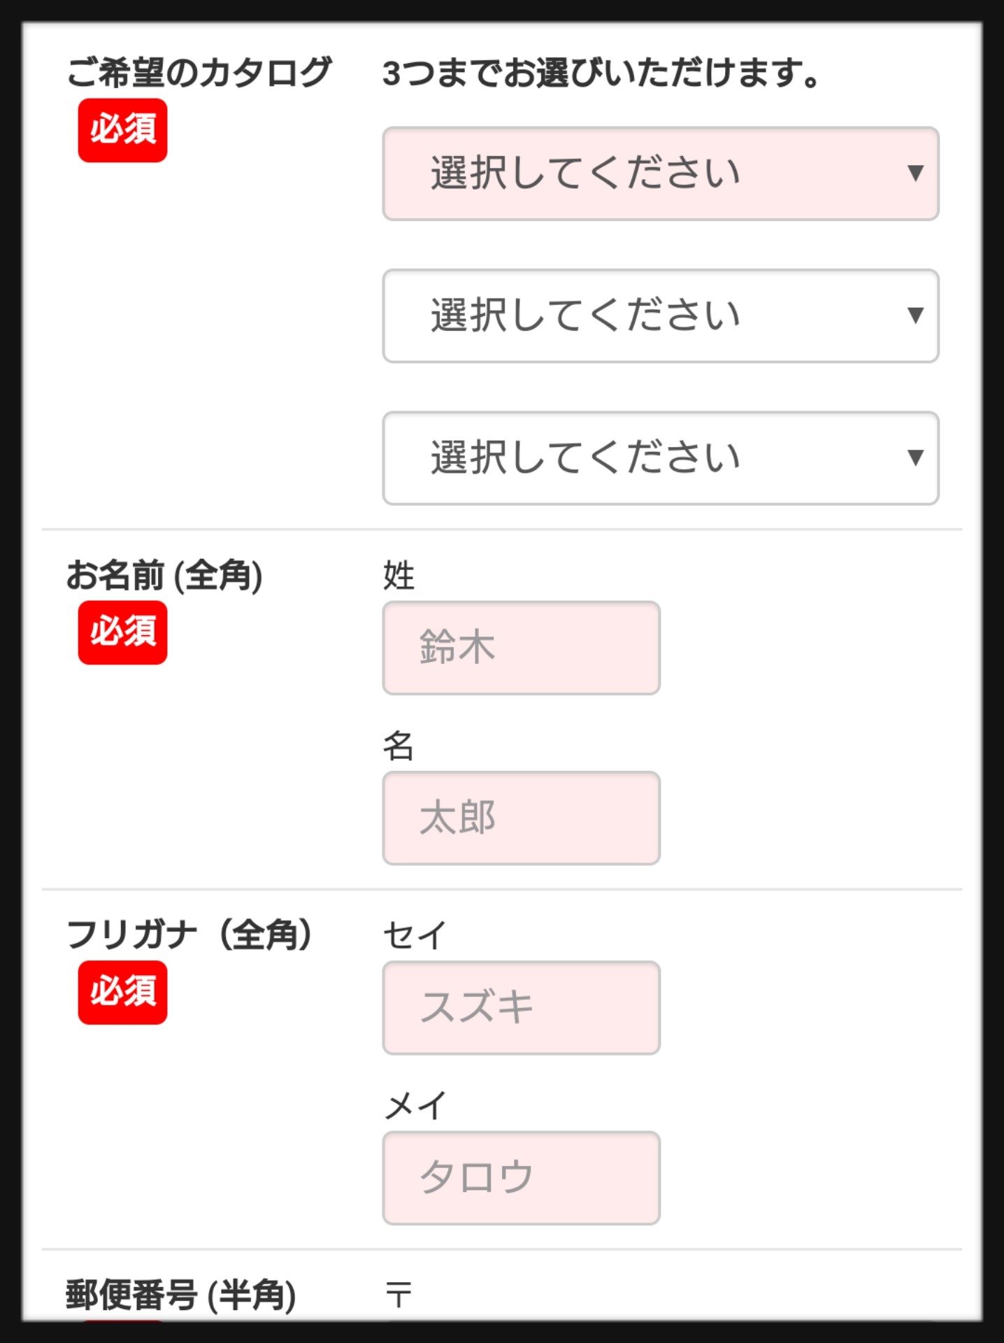
Task: Click the 名 label above the given-name field
Action: [x=399, y=746]
